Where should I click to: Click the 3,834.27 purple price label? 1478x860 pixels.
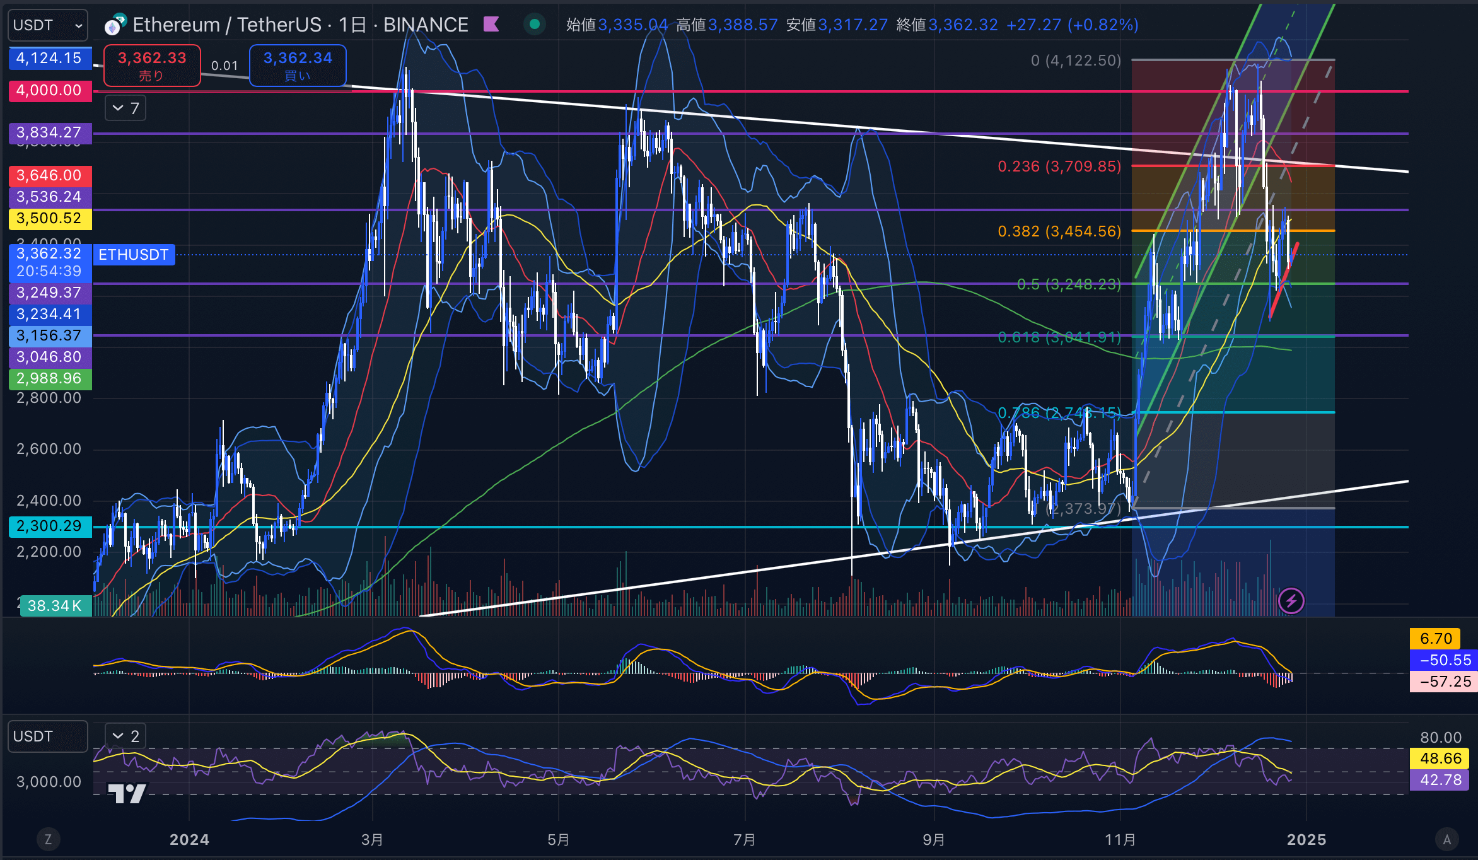(49, 132)
